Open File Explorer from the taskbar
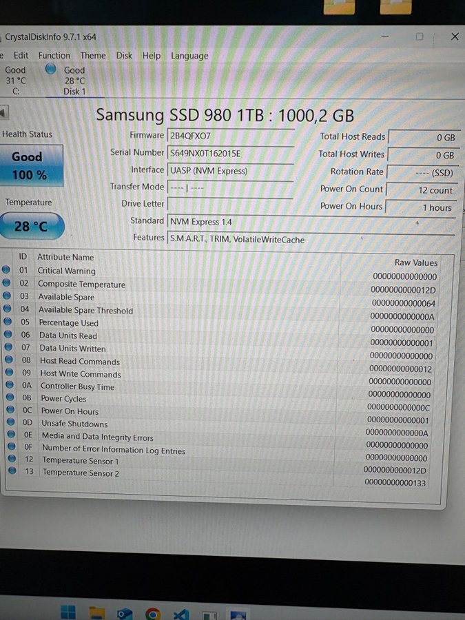The image size is (465, 620). [x=96, y=612]
